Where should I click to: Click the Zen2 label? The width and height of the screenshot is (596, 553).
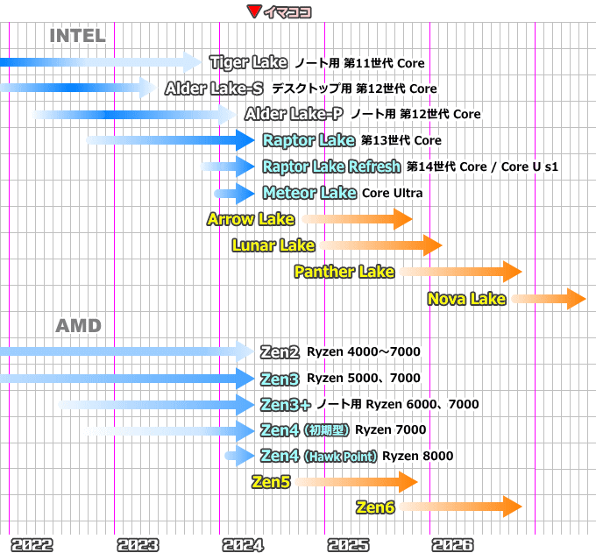click(280, 352)
